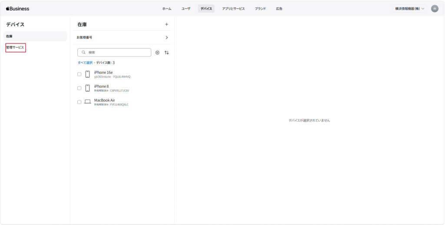445x225 pixels.
Task: Expand the お客様番号 chevron
Action: (166, 37)
